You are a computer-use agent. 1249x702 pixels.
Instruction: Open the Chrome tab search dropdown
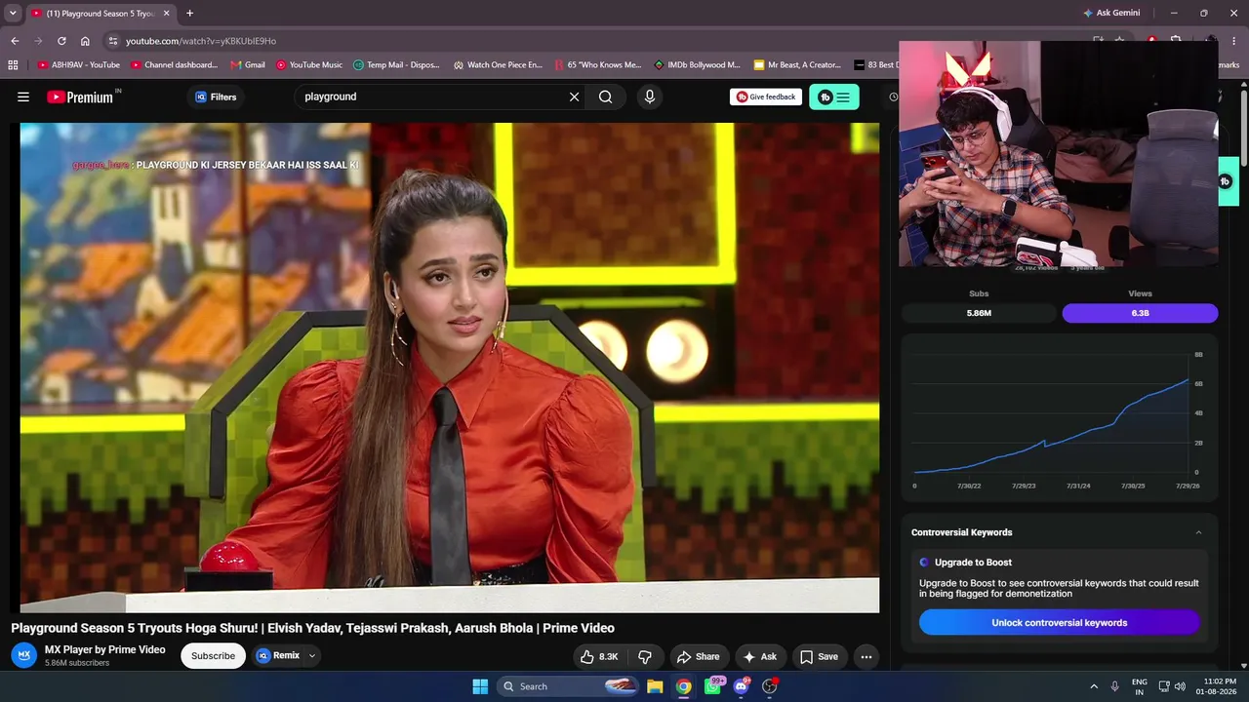pos(13,13)
